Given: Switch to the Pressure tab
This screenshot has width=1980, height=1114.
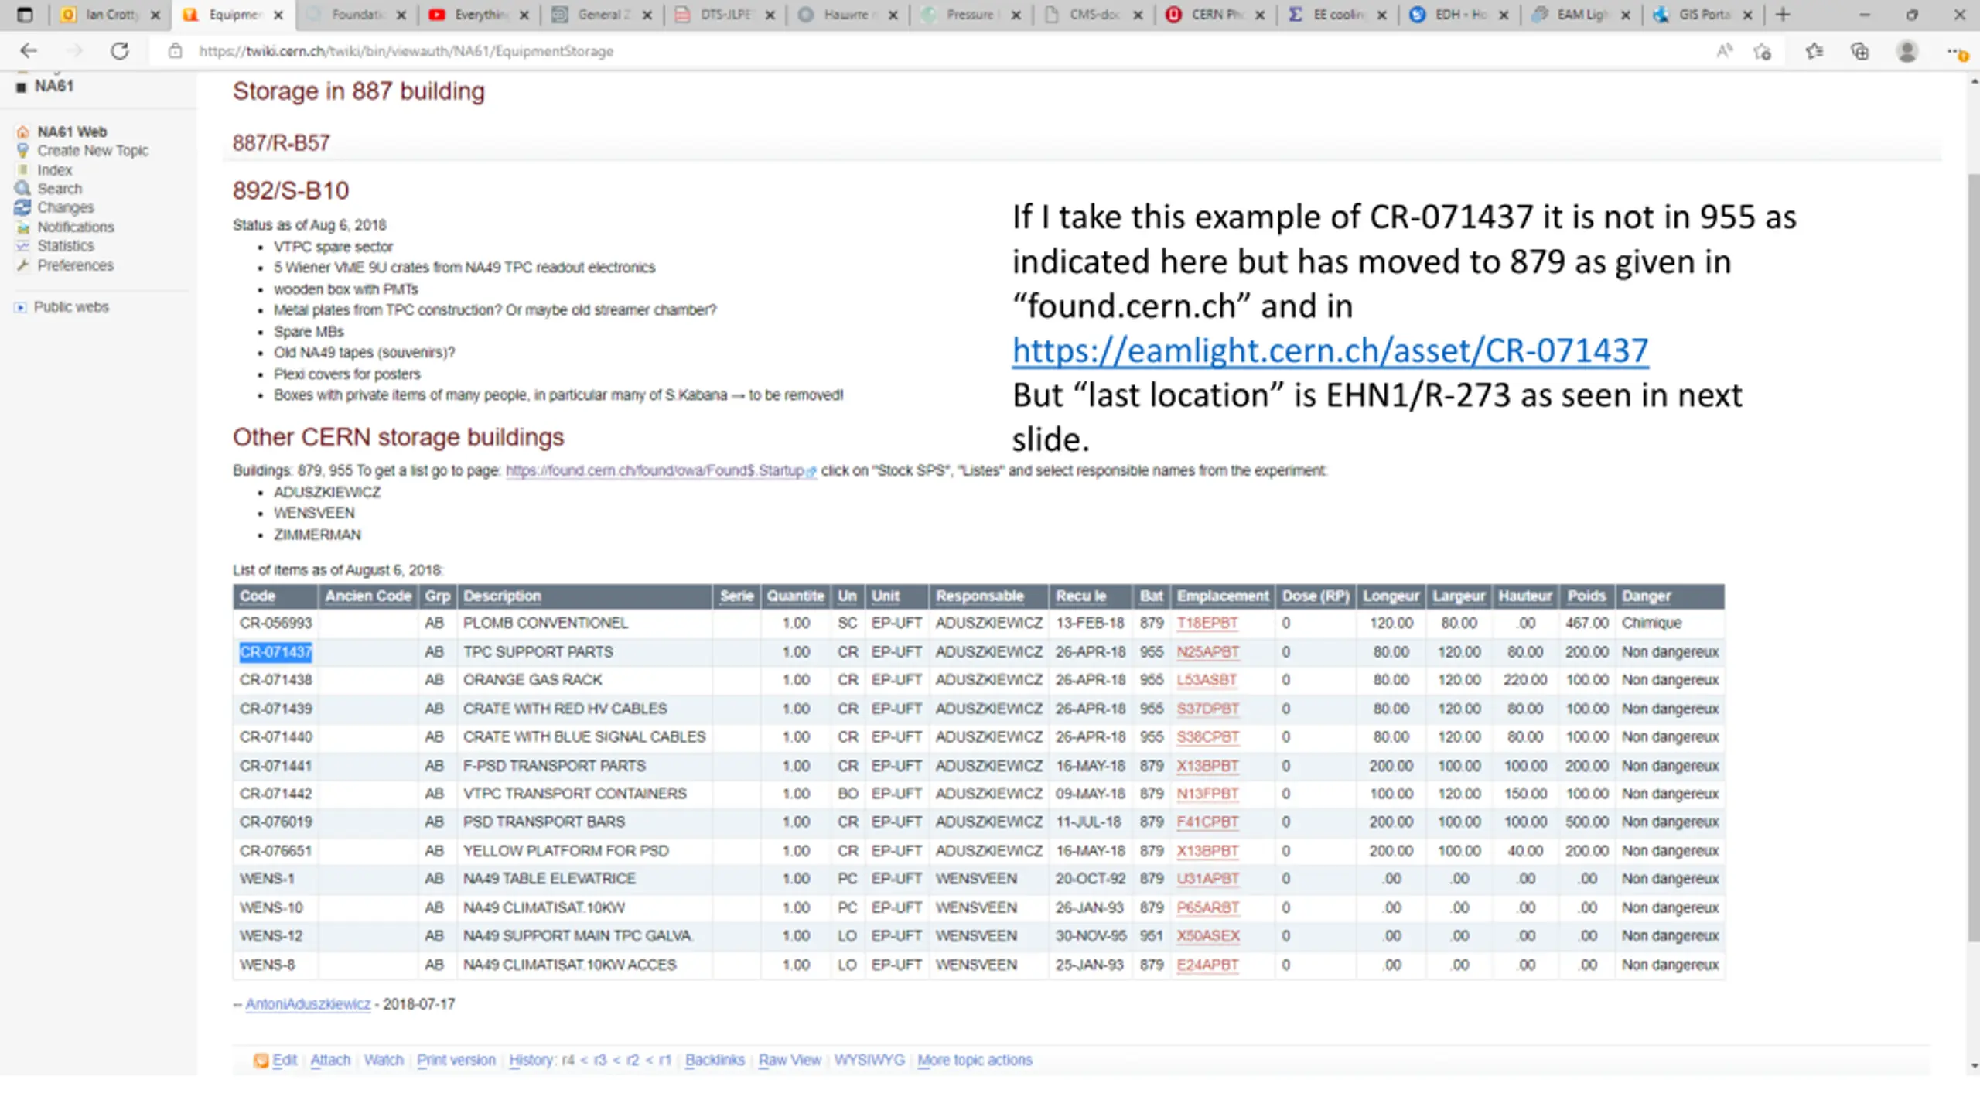Looking at the screenshot, I should 971,15.
